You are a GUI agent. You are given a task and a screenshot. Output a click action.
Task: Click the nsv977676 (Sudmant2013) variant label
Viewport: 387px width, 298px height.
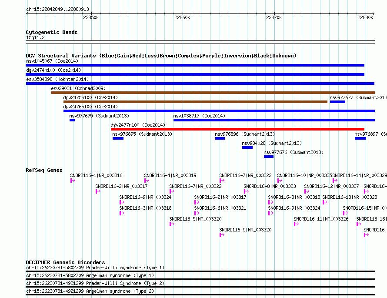click(x=294, y=152)
